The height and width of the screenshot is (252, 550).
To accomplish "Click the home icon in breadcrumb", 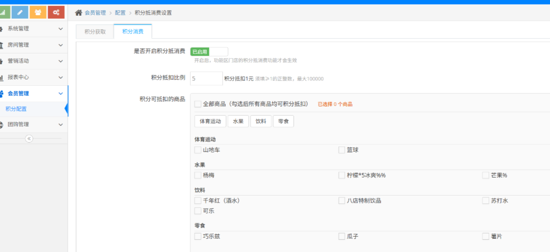I will (x=78, y=13).
